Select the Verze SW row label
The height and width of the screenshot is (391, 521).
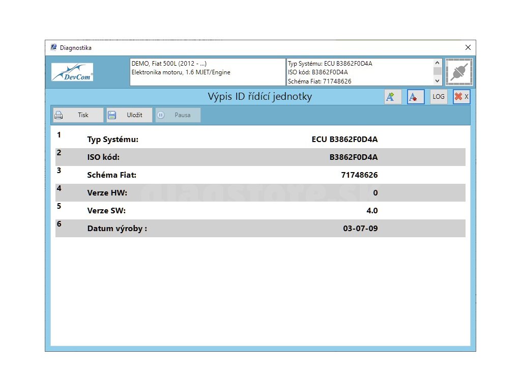[106, 210]
